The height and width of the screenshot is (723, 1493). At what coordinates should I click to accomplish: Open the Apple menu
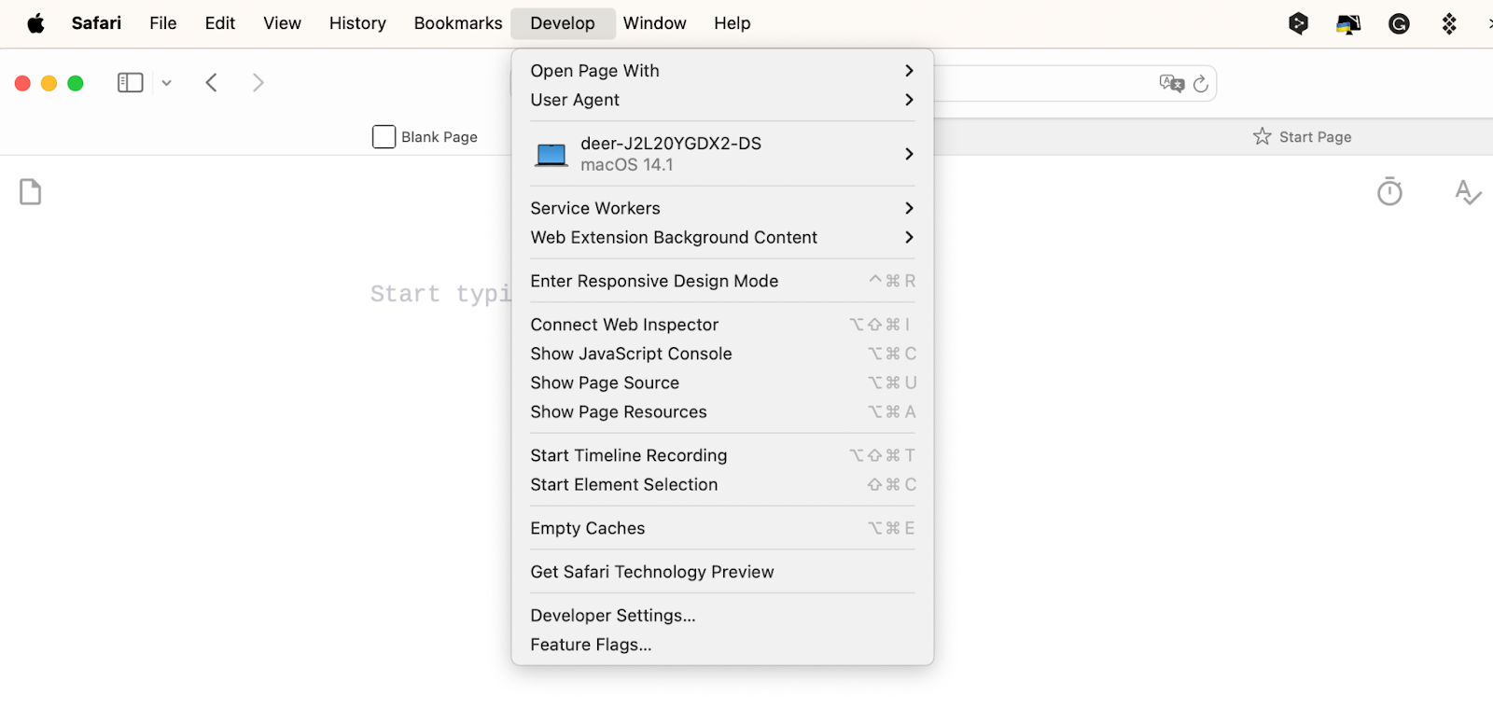35,23
